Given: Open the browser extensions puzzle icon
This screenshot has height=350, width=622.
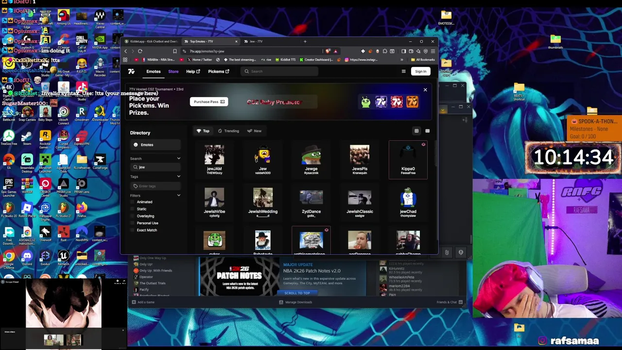Looking at the screenshot, I should click(x=385, y=51).
